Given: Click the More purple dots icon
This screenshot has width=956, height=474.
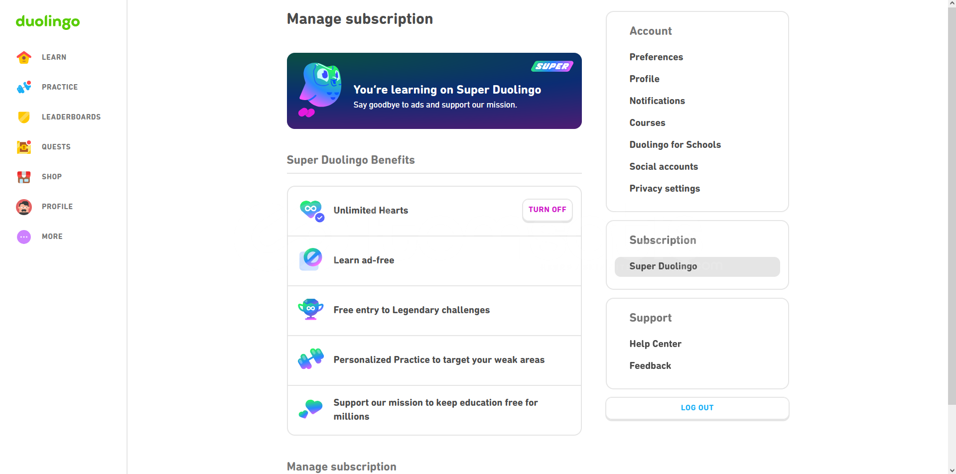Looking at the screenshot, I should 24,237.
